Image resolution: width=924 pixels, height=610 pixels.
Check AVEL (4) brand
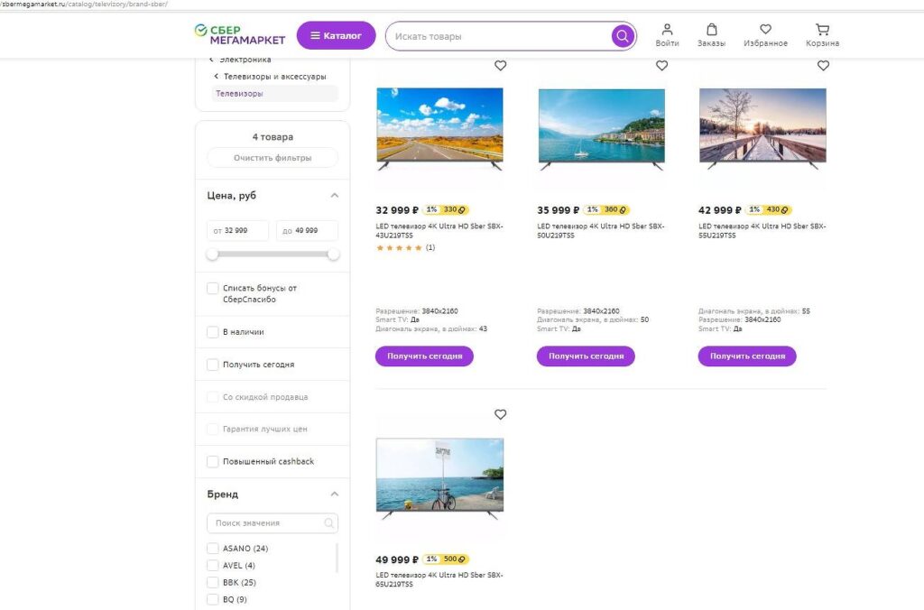pos(213,565)
